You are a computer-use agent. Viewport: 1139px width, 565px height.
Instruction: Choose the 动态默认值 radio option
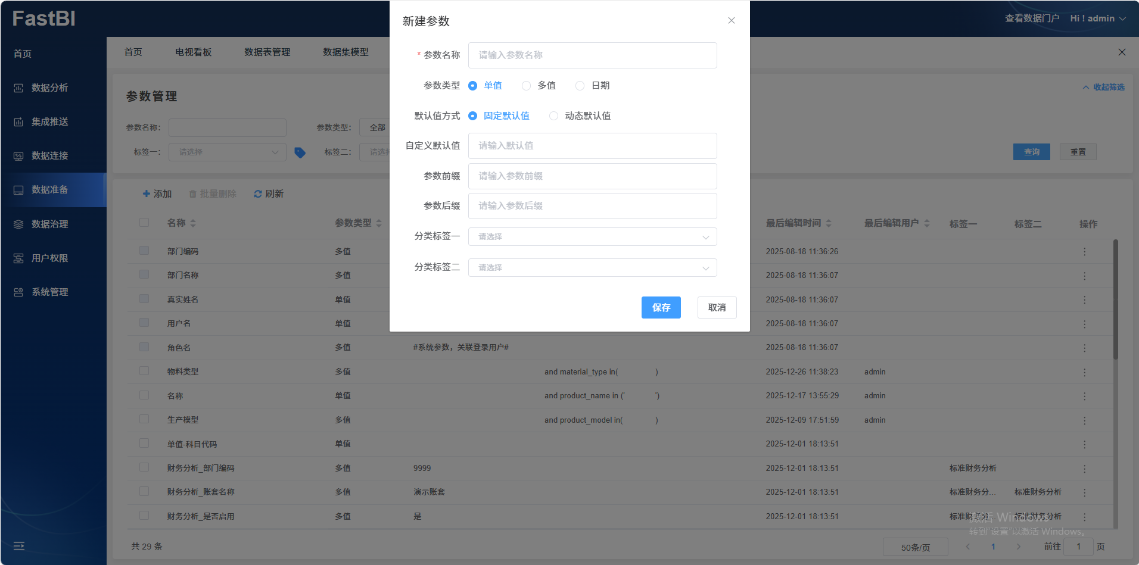(554, 116)
